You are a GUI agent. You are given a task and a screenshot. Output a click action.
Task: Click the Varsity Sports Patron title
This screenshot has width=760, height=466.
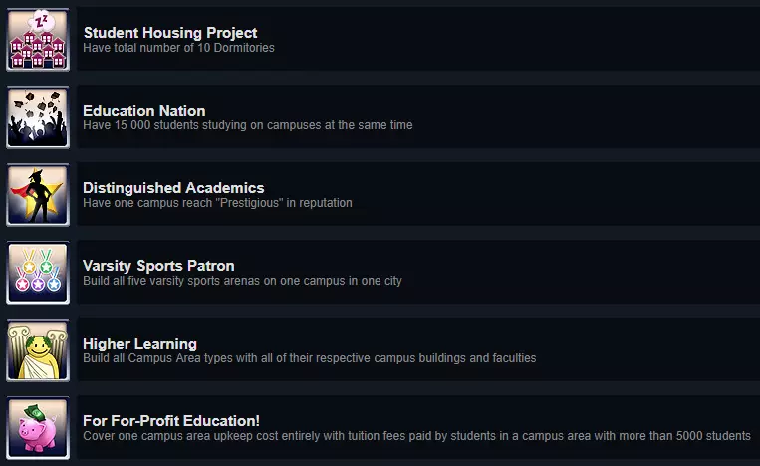click(x=158, y=266)
